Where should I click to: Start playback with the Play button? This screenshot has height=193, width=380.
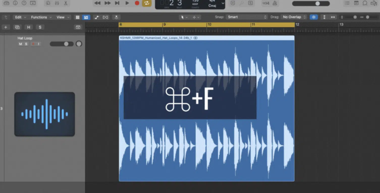pyautogui.click(x=127, y=3)
